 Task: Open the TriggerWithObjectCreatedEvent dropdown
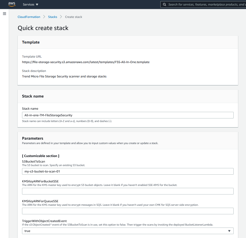pyautogui.click(x=128, y=231)
